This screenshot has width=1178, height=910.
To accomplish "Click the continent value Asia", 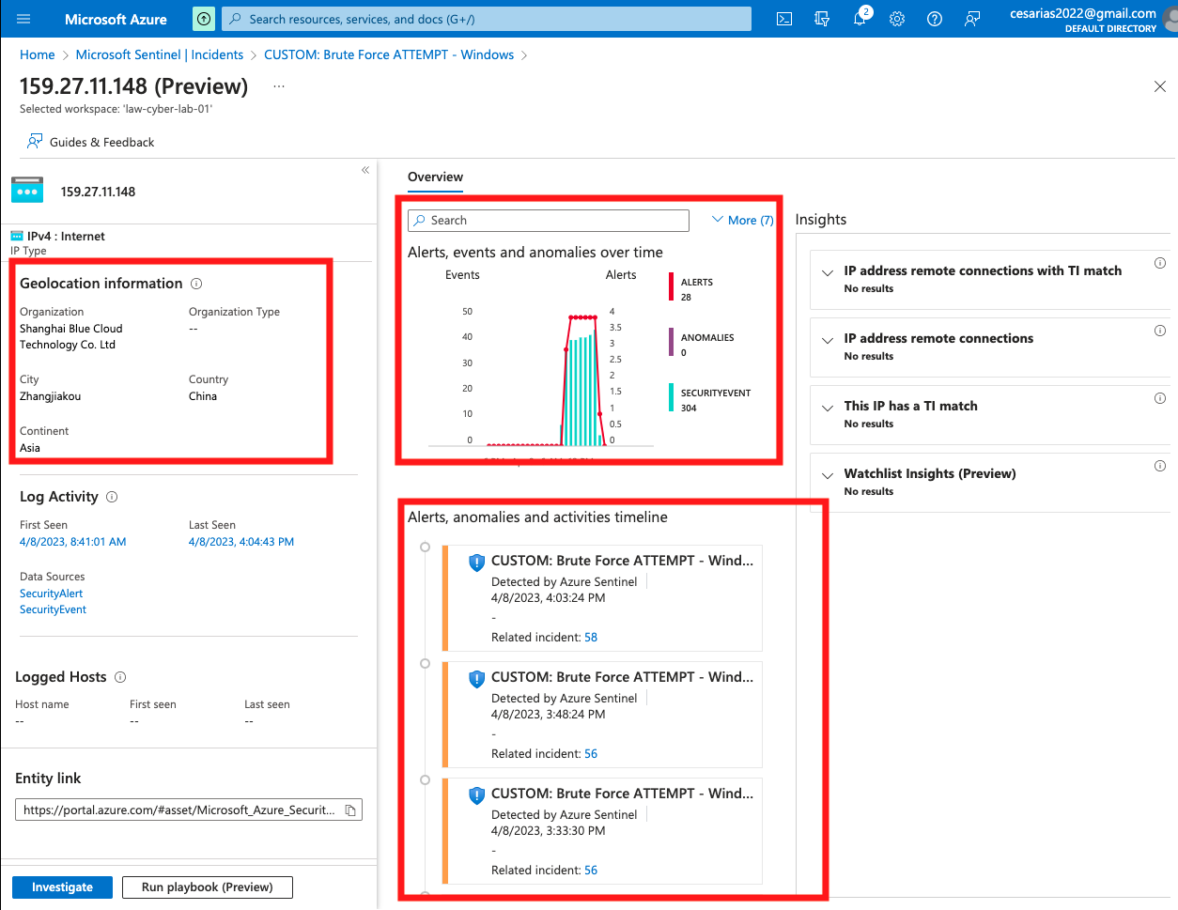I will tap(30, 448).
